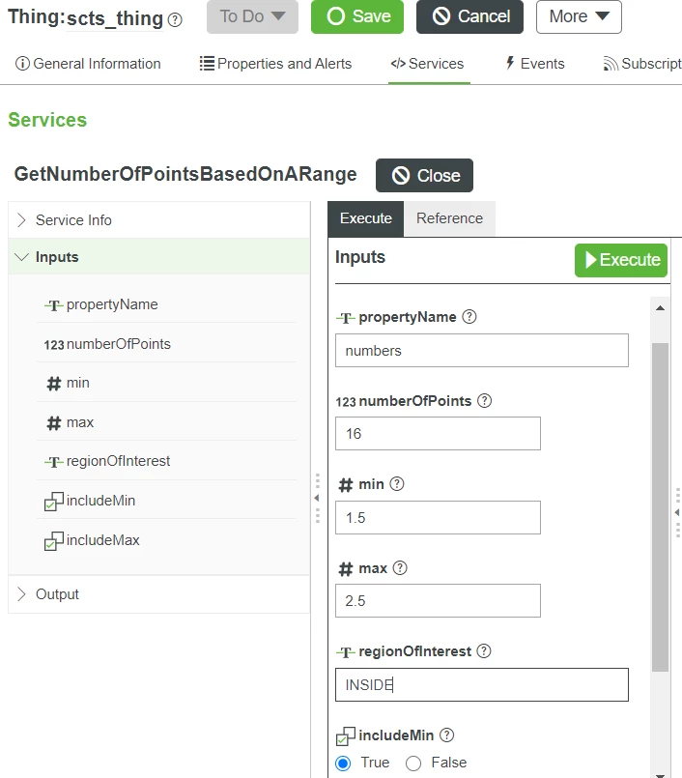Click the collapse arrow on right edge splitter
682x778 pixels.
(677, 512)
